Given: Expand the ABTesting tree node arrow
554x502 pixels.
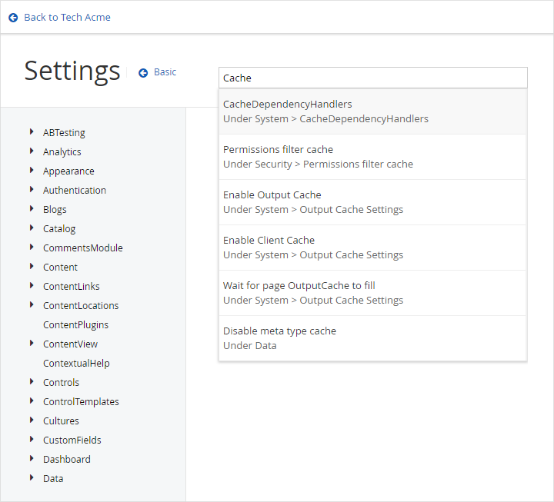Looking at the screenshot, I should click(x=32, y=132).
